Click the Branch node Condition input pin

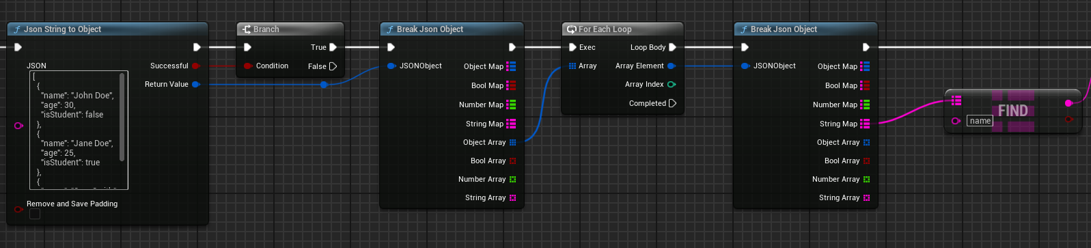248,66
